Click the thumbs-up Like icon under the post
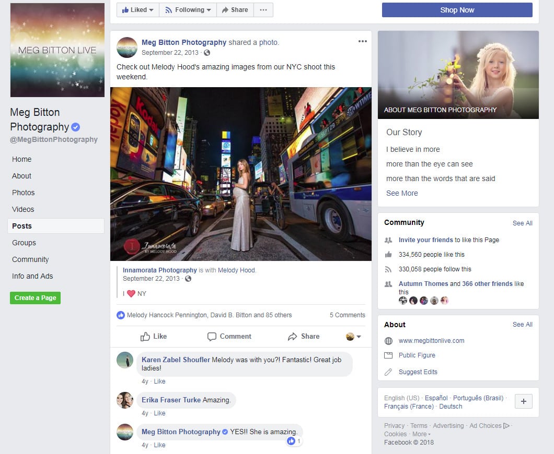This screenshot has height=454, width=554. [145, 337]
